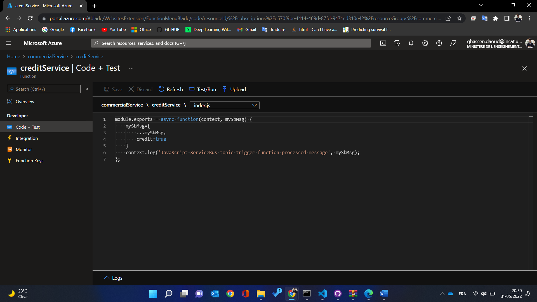This screenshot has width=537, height=302.
Task: Click the browser back arrow
Action: point(8,18)
